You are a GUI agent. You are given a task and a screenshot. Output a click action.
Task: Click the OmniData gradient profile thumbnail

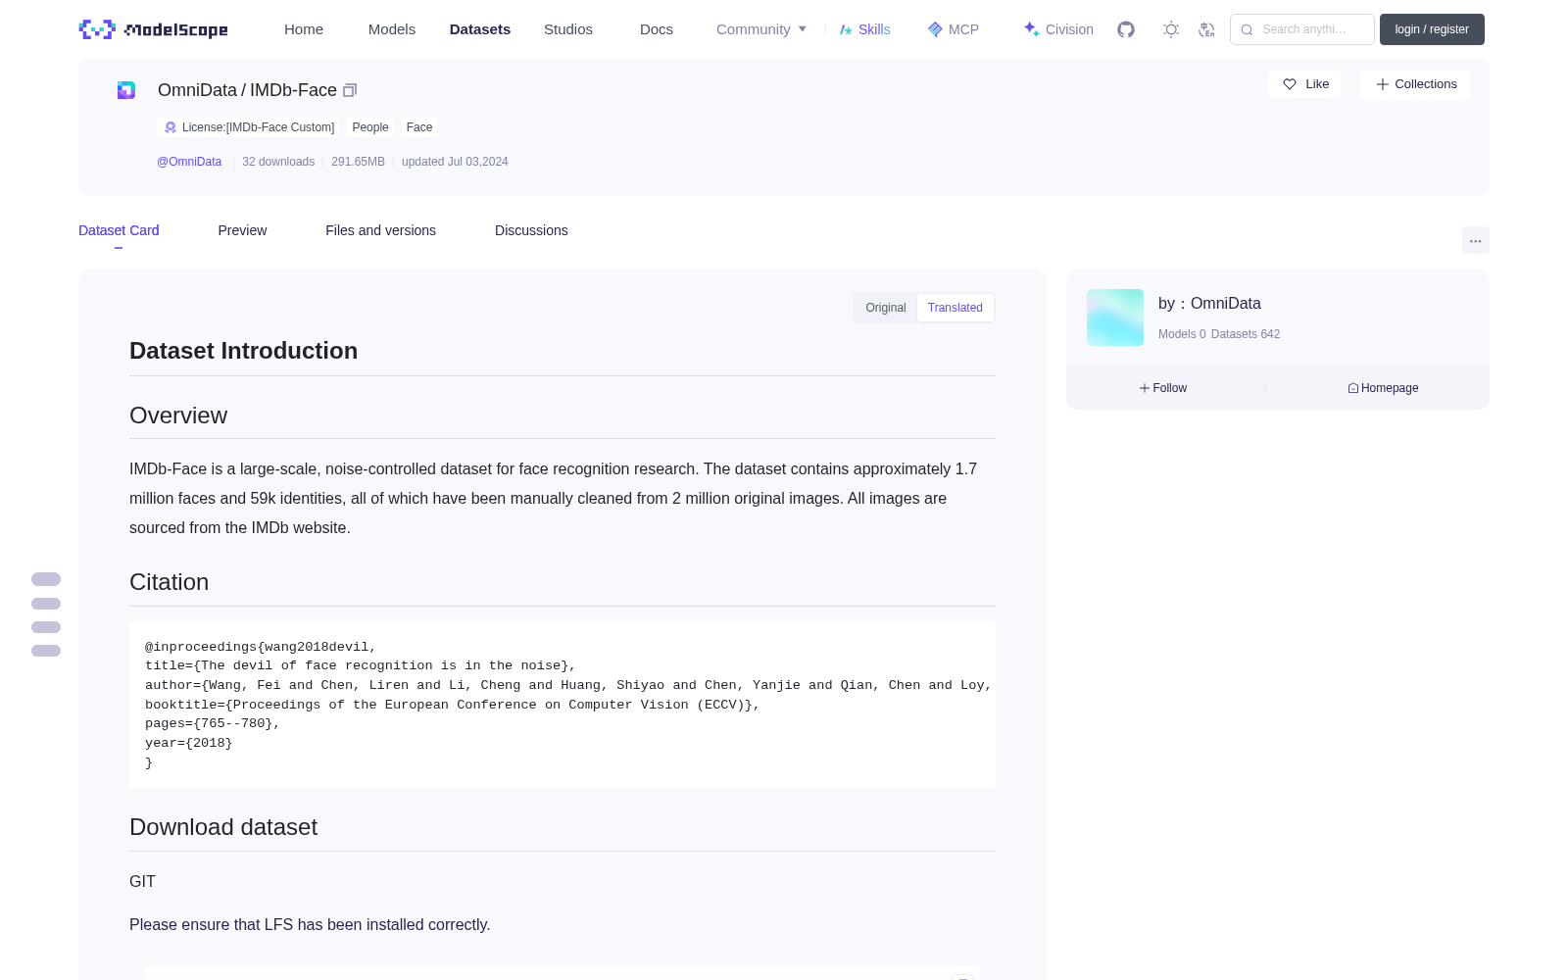tap(1115, 318)
